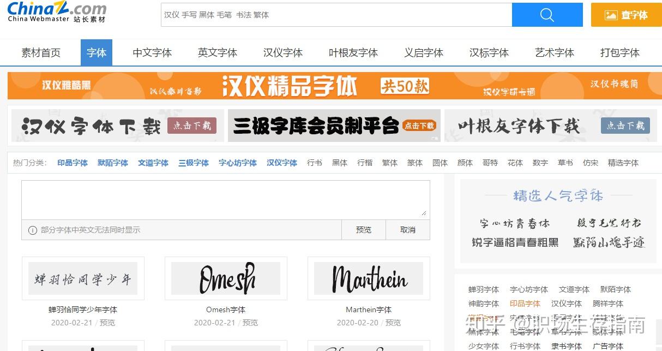Select the 花体 category link
The width and height of the screenshot is (662, 351).
(x=515, y=163)
